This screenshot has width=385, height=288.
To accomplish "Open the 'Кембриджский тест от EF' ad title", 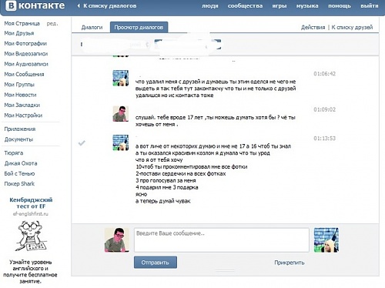I will coord(31,203).
